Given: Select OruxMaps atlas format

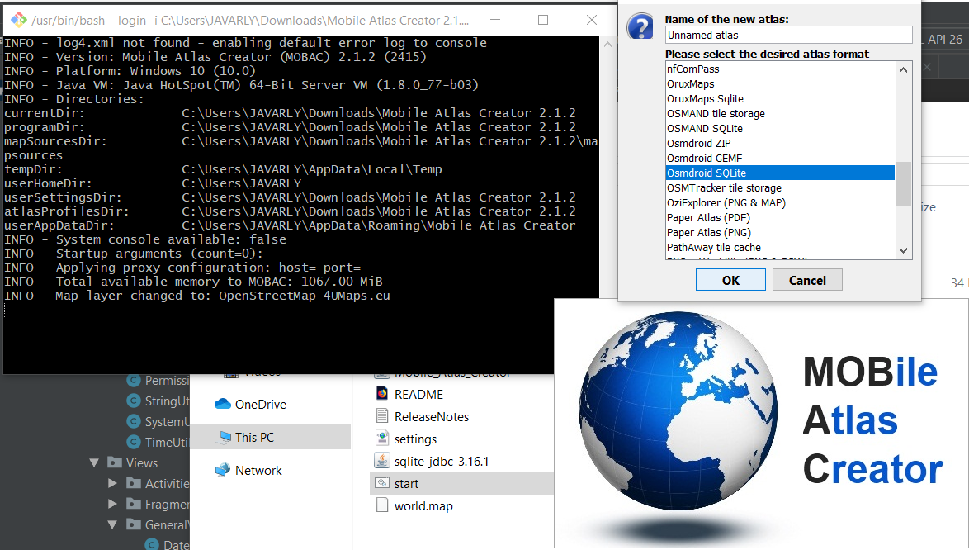Looking at the screenshot, I should pos(780,84).
